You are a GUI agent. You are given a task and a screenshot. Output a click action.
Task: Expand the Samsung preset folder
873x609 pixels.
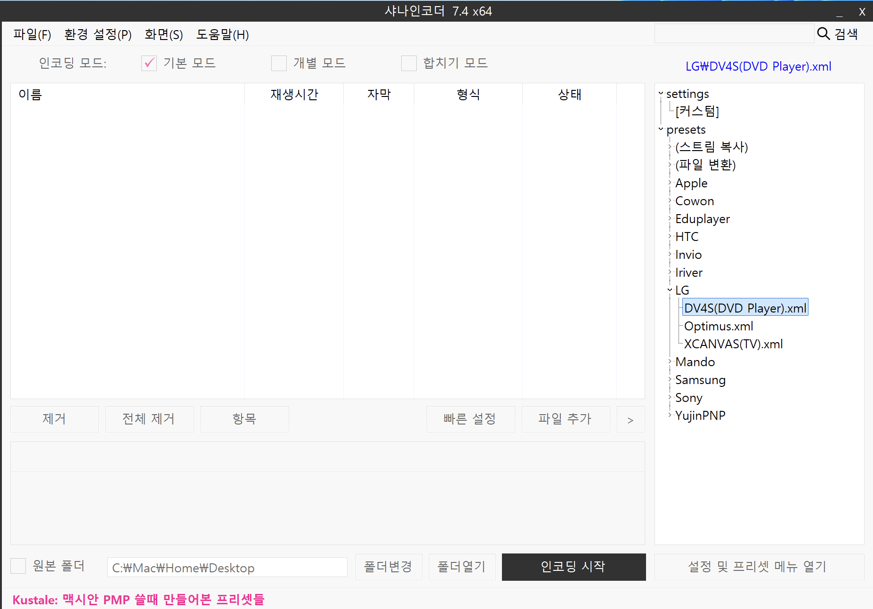click(670, 379)
